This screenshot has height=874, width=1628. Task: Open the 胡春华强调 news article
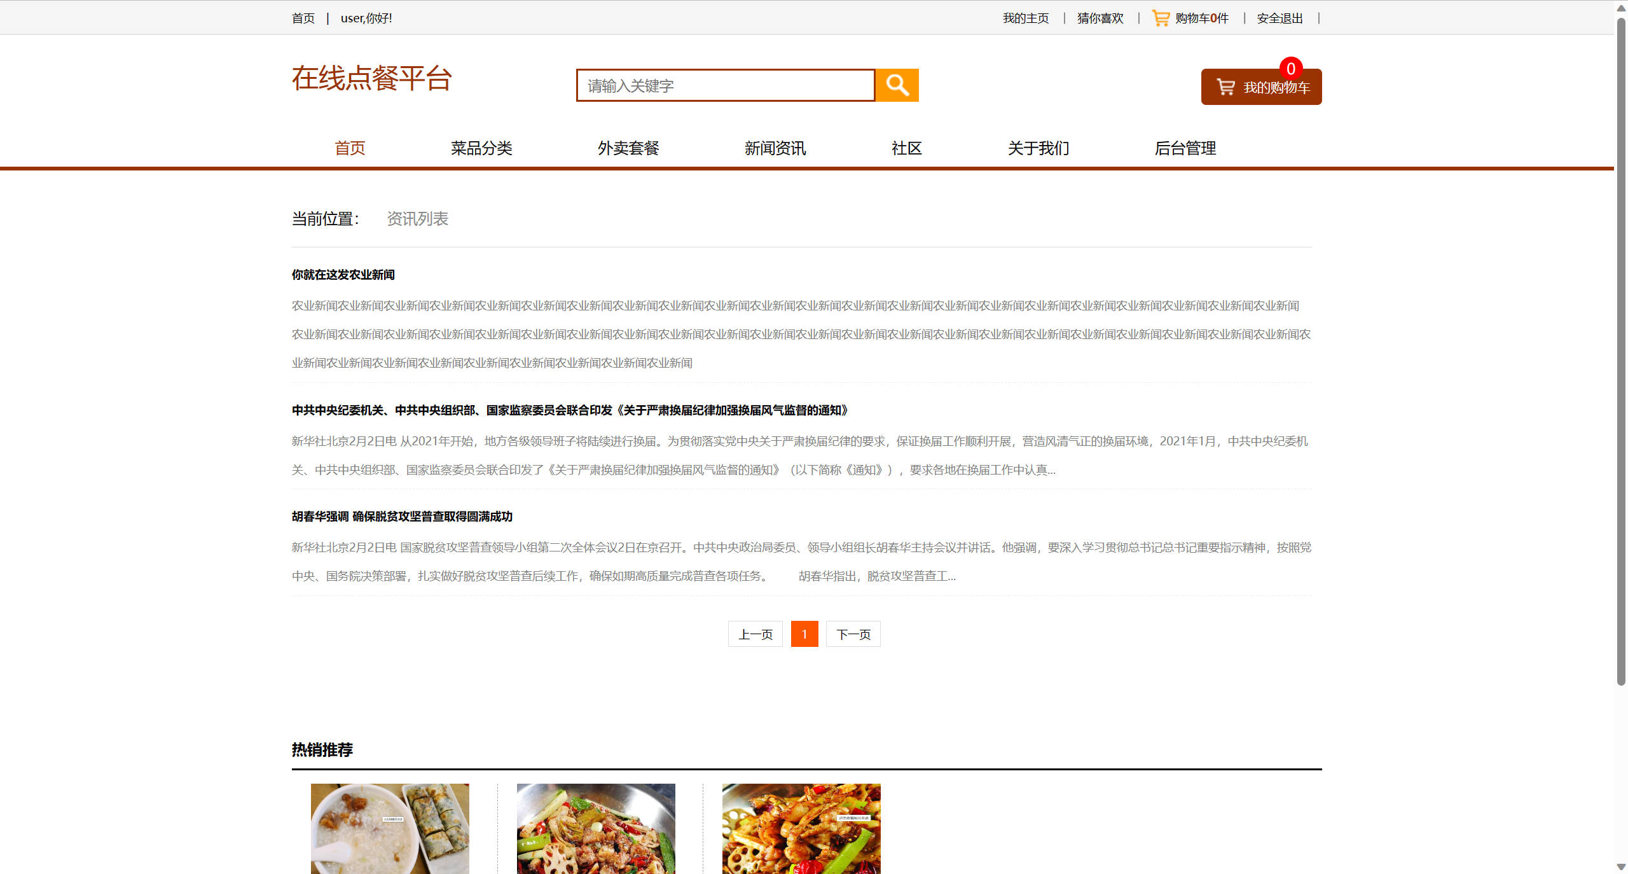click(x=402, y=517)
